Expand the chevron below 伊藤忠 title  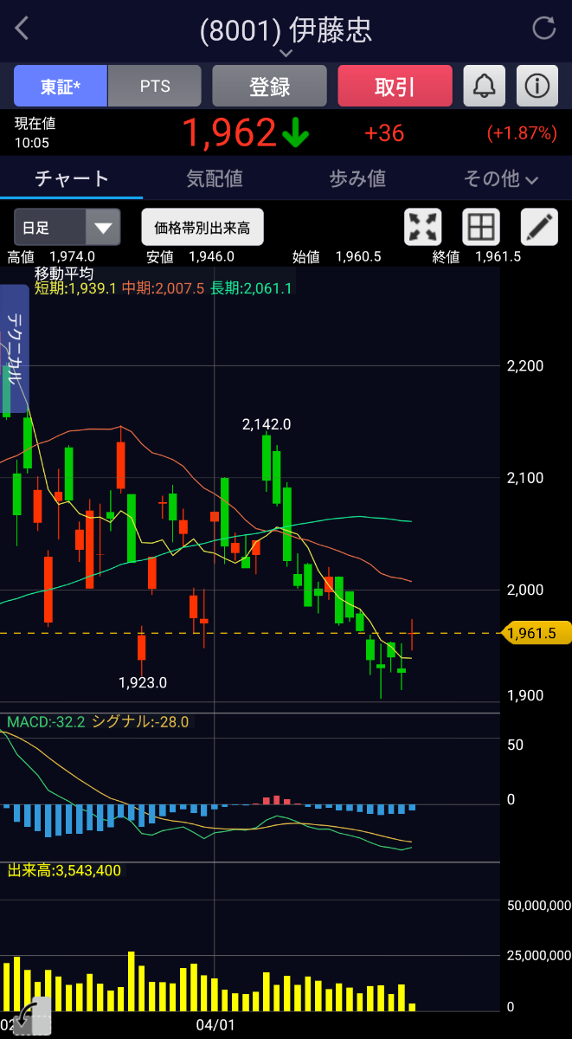coord(286,54)
